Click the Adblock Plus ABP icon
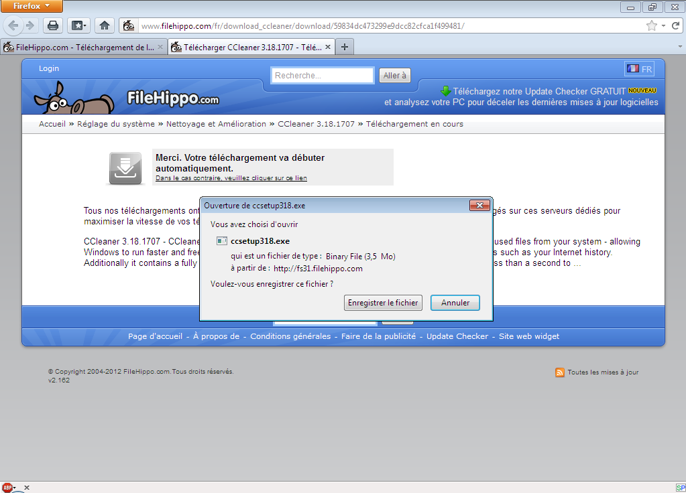The width and height of the screenshot is (686, 493). tap(7, 488)
